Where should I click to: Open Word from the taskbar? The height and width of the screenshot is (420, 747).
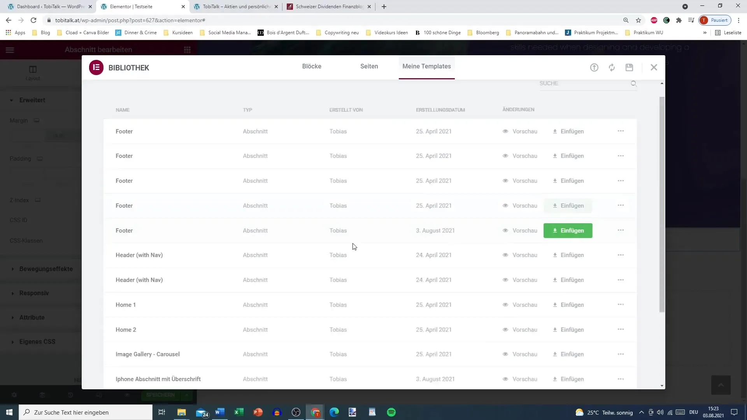click(219, 412)
